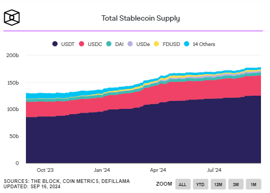Click the 14 Others legend label
The width and height of the screenshot is (270, 193).
[x=204, y=44]
